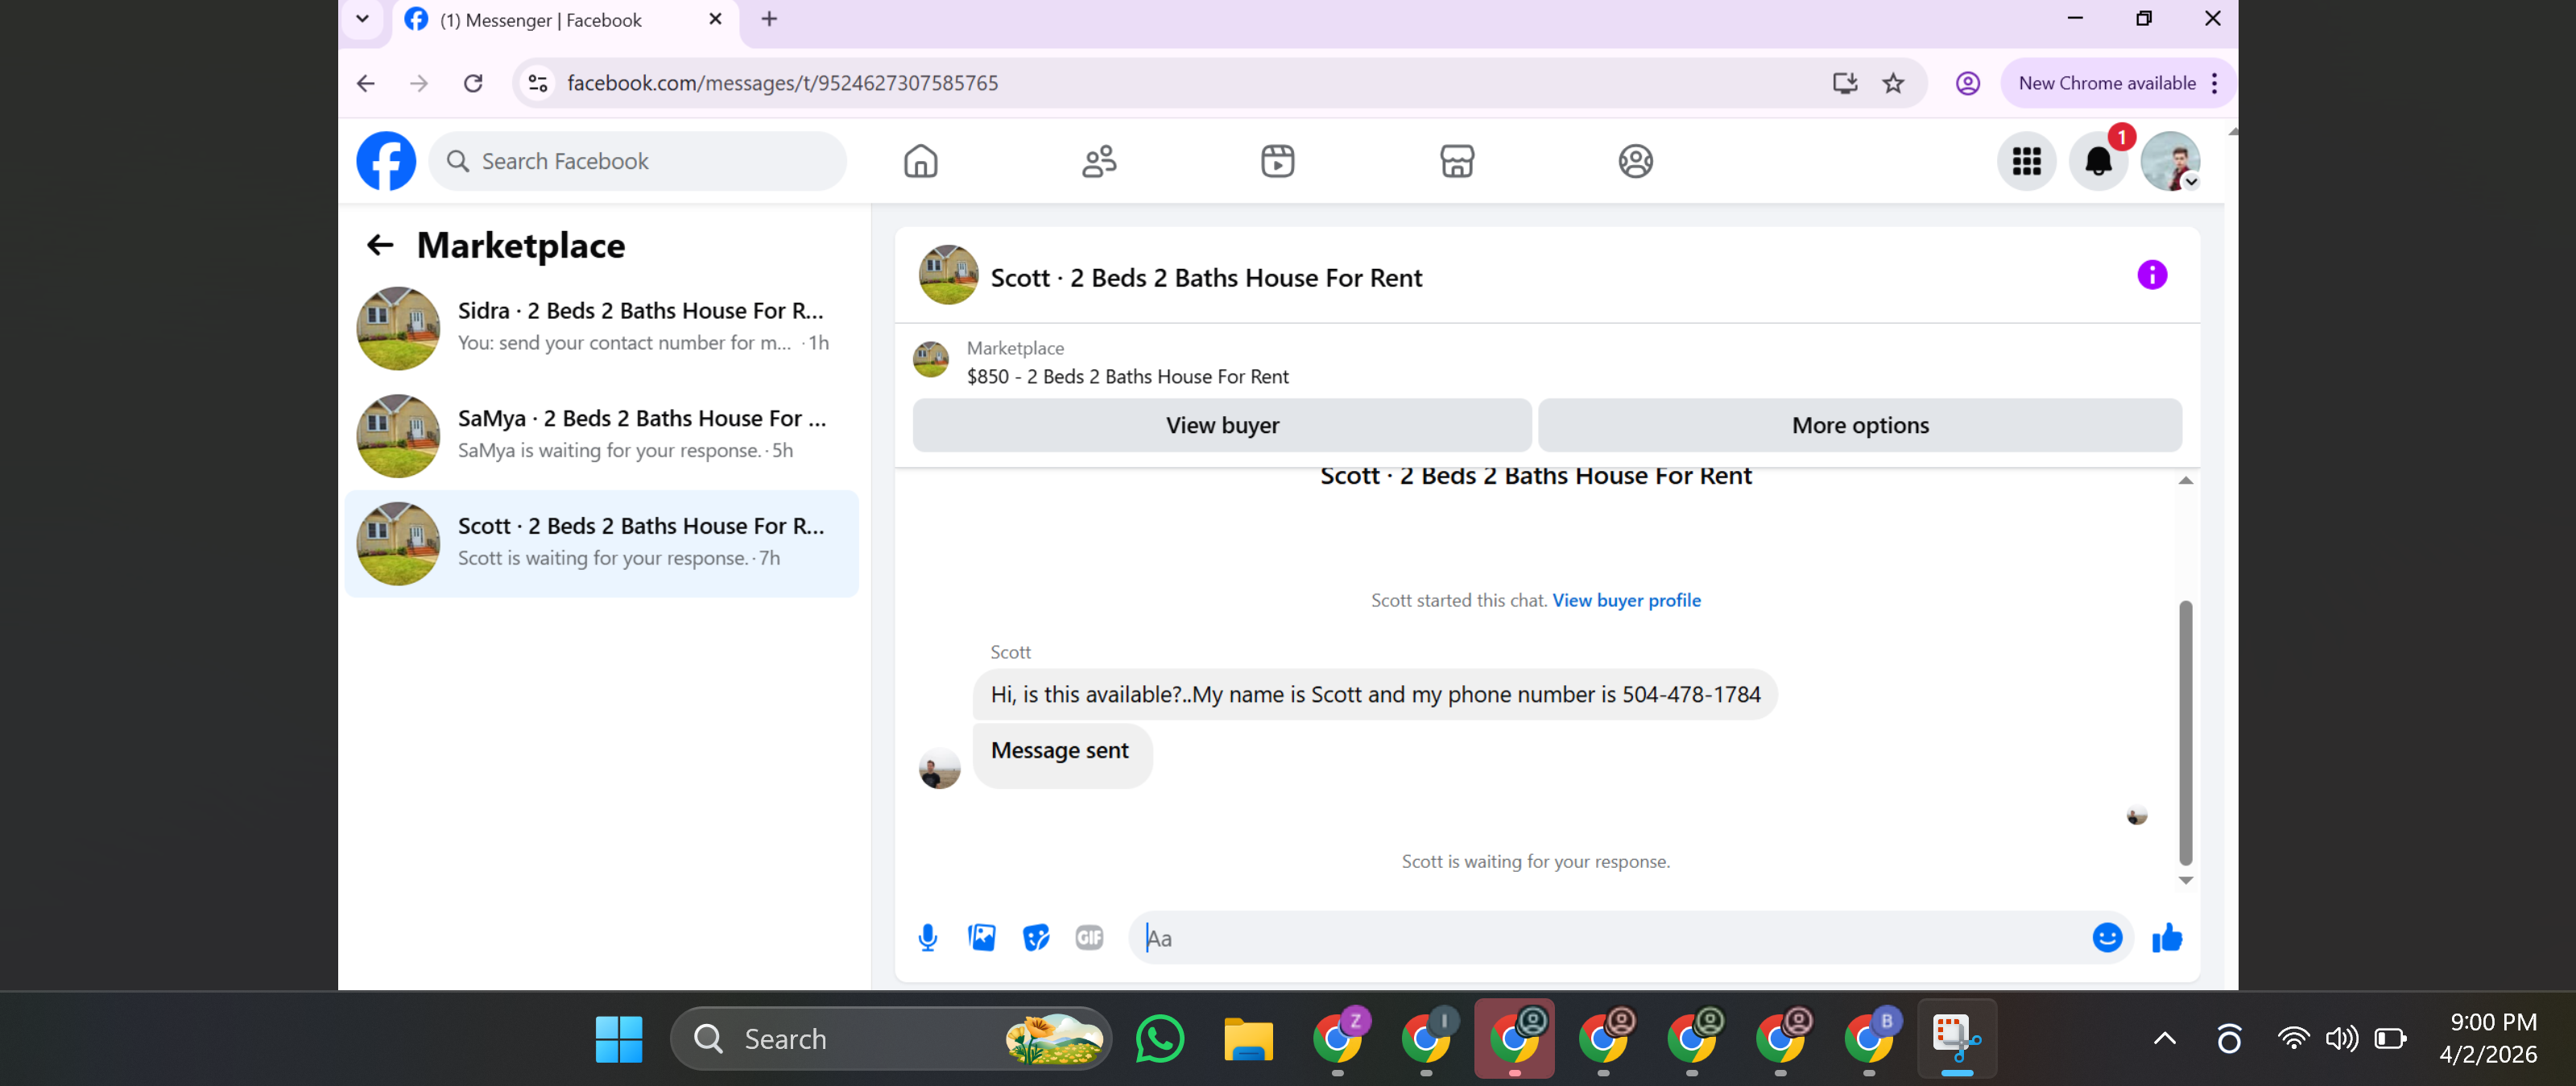Screen dimensions: 2576x1086
Task: Click Scott's chat header house avatar
Action: pyautogui.click(x=948, y=275)
